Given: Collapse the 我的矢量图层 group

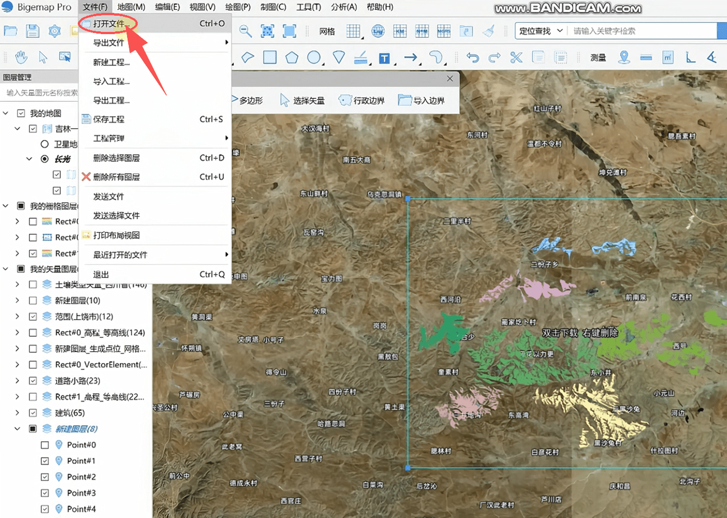Looking at the screenshot, I should point(6,269).
